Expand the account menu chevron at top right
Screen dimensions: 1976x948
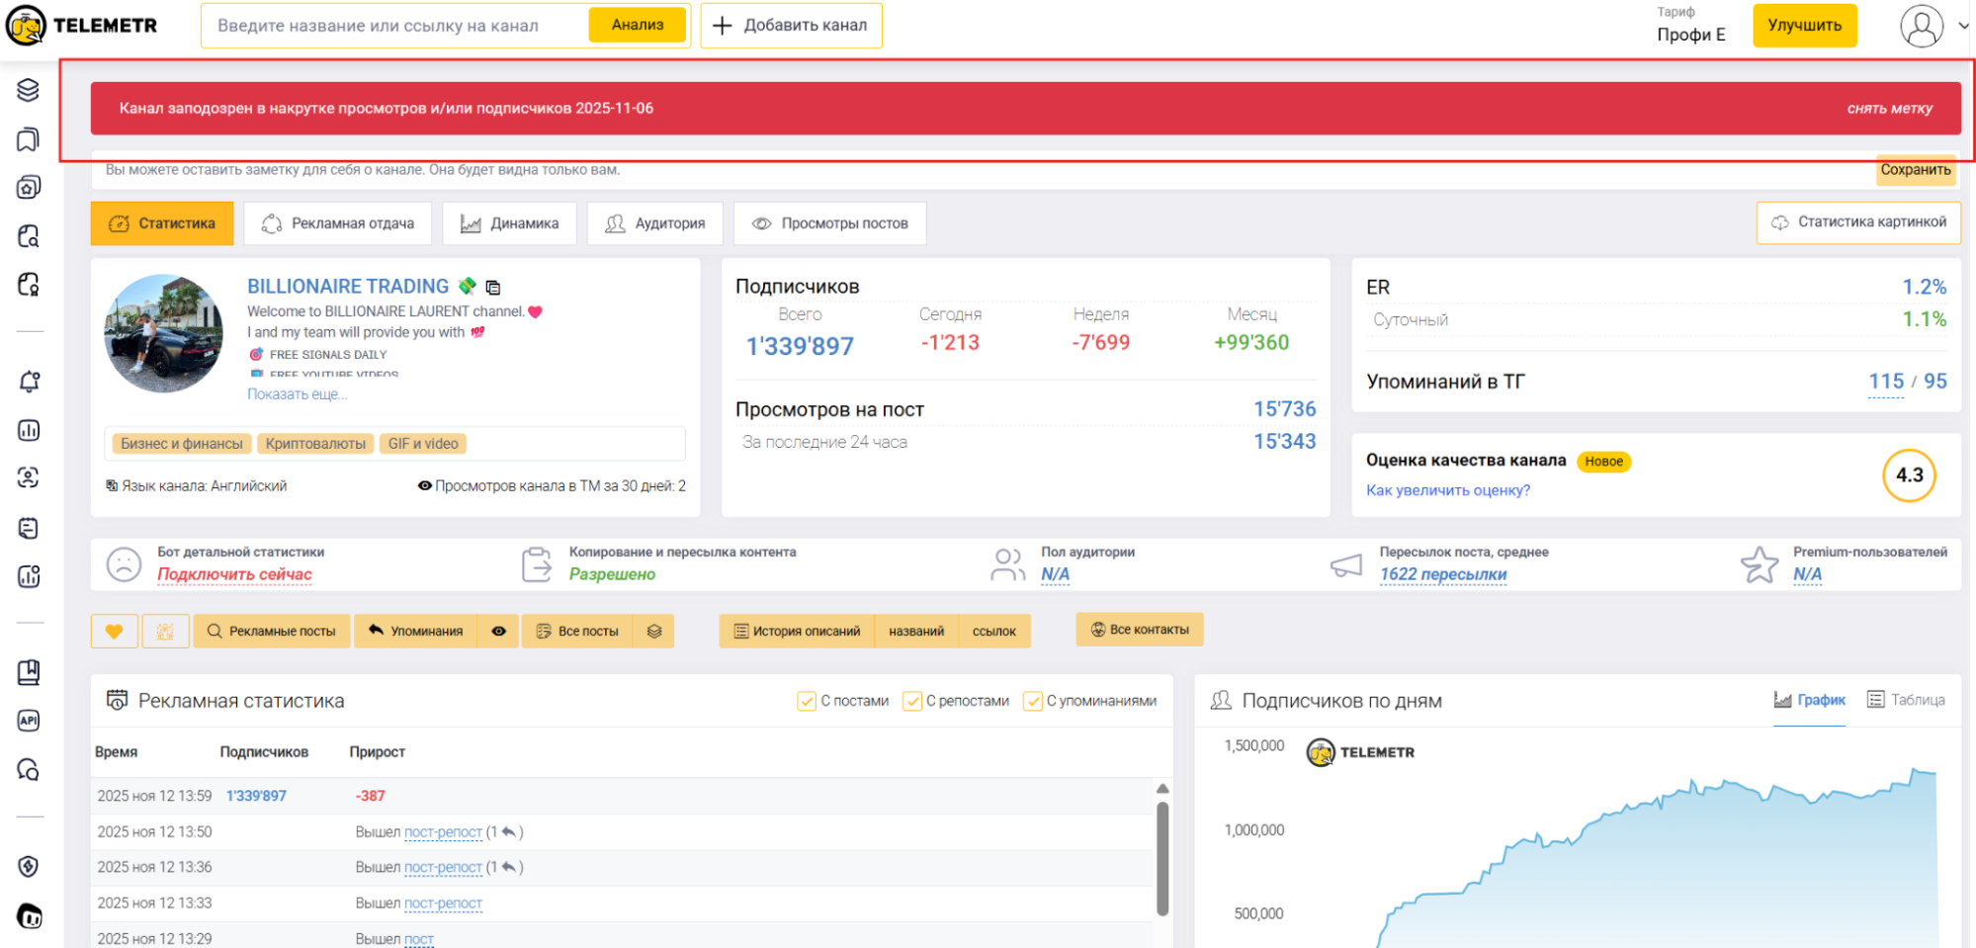click(x=1963, y=27)
